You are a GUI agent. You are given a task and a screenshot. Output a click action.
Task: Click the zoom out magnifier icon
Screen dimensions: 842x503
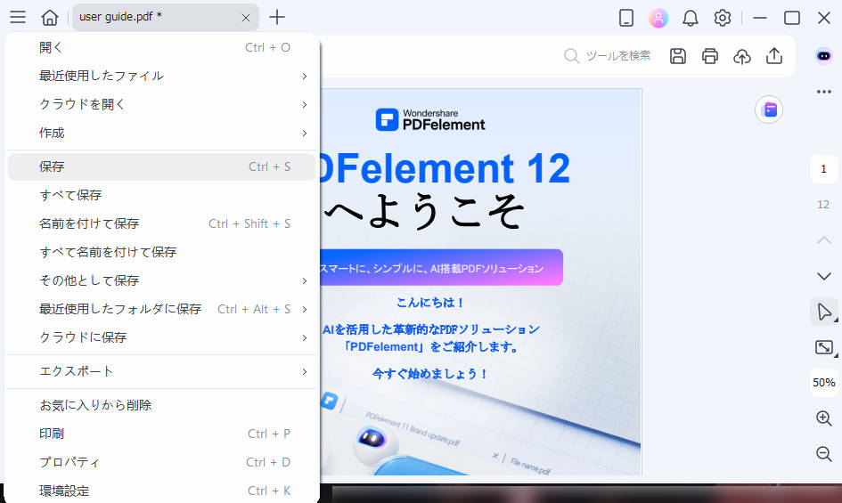(x=824, y=454)
